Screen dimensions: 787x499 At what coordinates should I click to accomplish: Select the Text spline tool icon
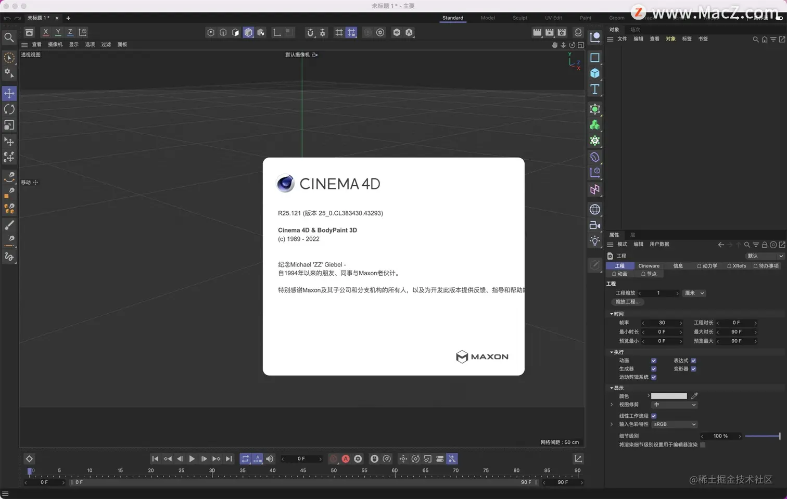pyautogui.click(x=595, y=89)
